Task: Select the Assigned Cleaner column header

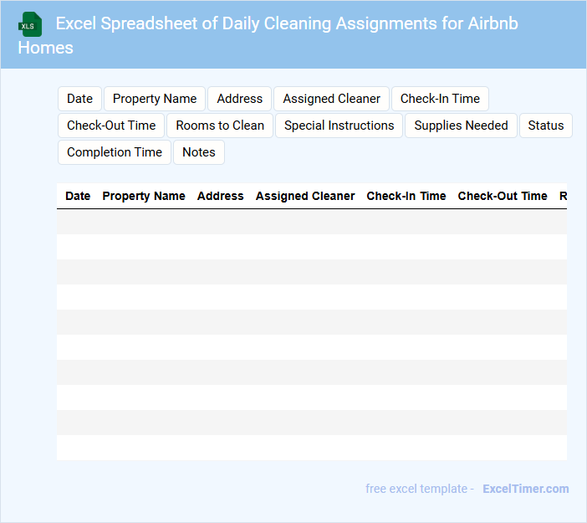Action: coord(305,196)
